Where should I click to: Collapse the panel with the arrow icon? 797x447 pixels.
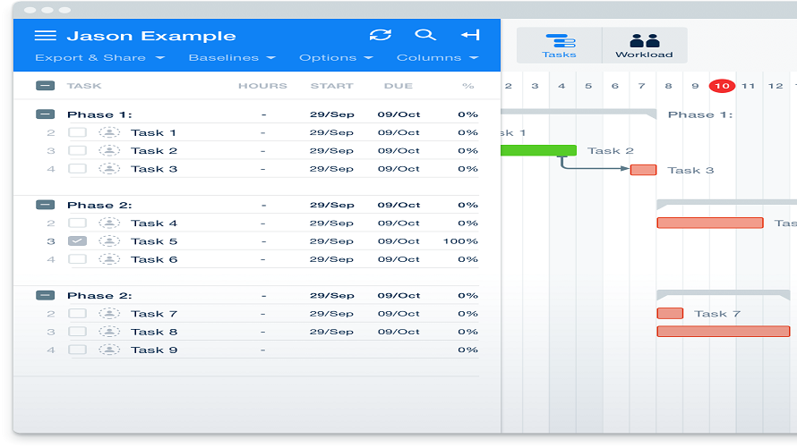coord(470,35)
